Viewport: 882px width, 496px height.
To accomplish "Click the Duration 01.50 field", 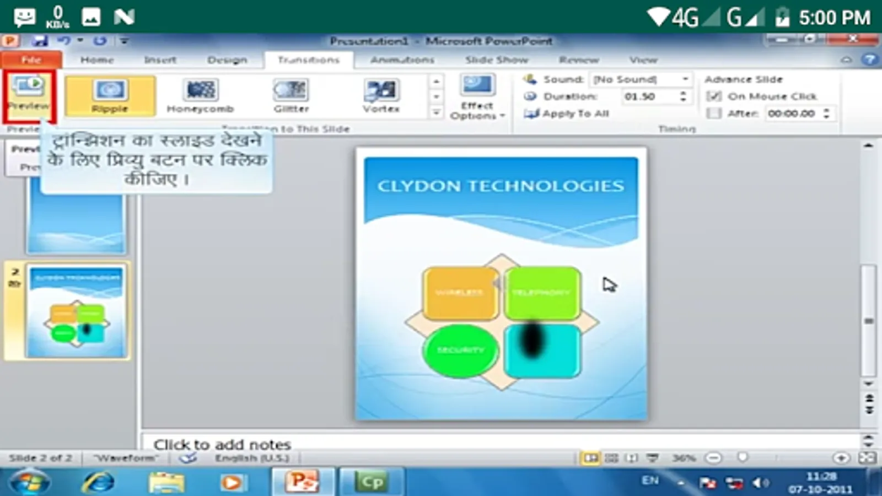I will (649, 96).
